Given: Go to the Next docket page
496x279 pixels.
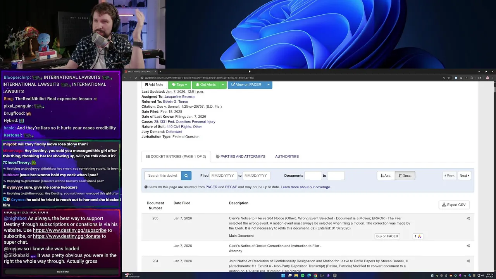Looking at the screenshot, I should pyautogui.click(x=464, y=176).
